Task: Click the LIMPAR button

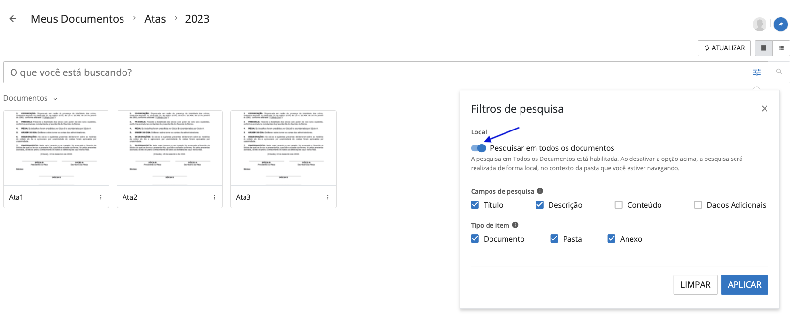Action: [695, 285]
